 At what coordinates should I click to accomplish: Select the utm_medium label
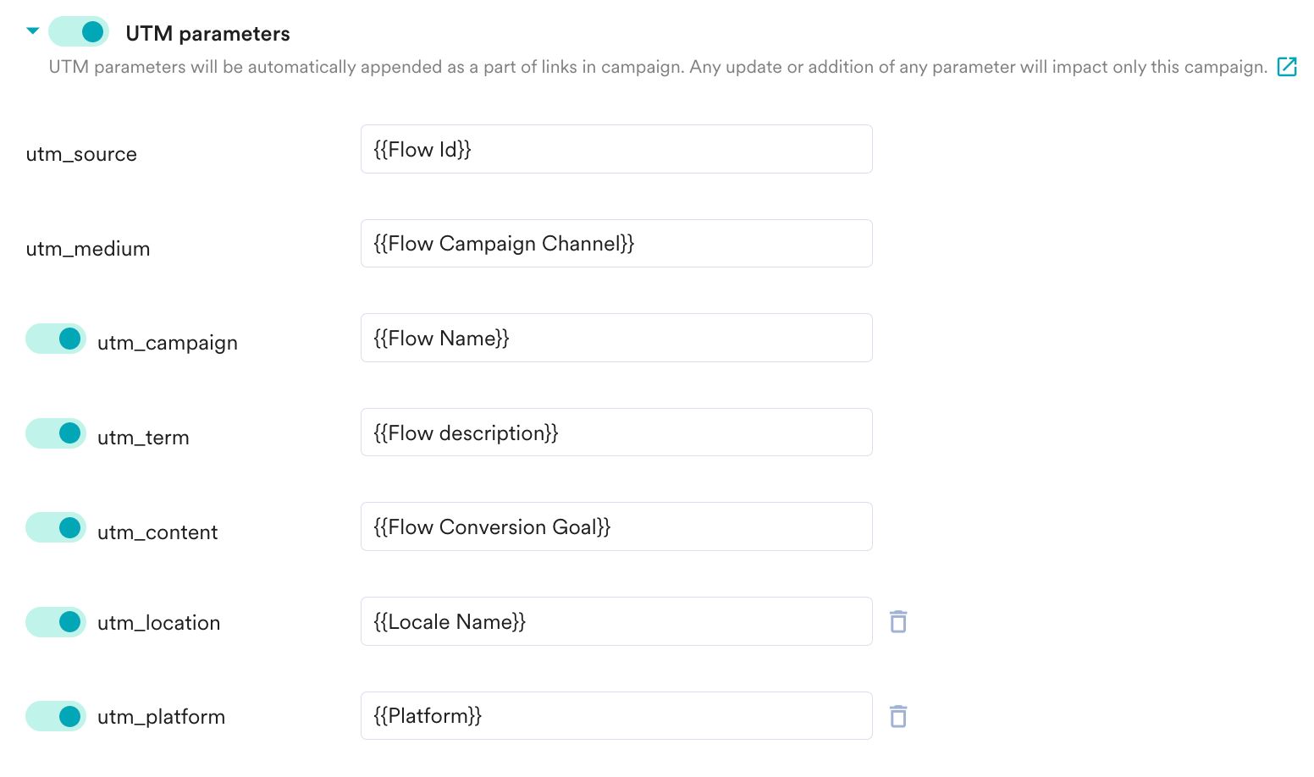tap(88, 249)
